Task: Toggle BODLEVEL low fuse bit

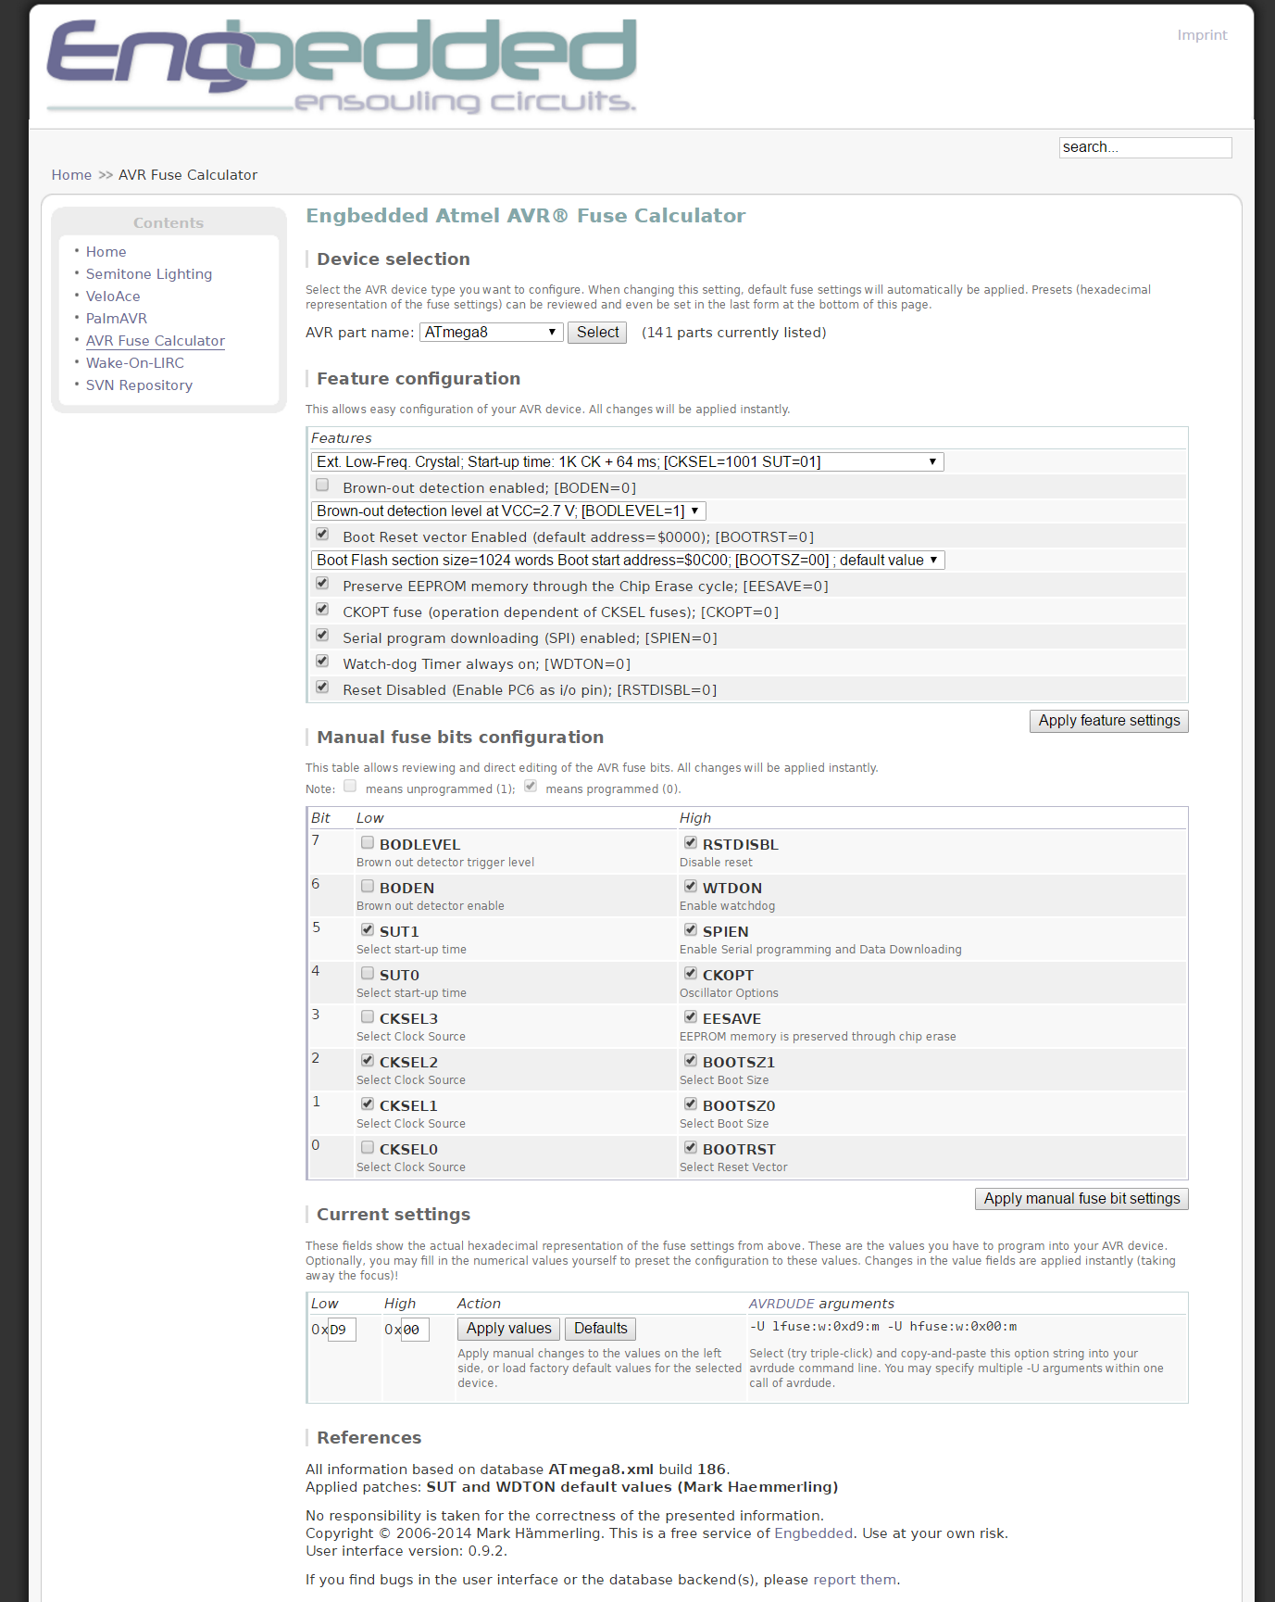Action: [x=368, y=843]
